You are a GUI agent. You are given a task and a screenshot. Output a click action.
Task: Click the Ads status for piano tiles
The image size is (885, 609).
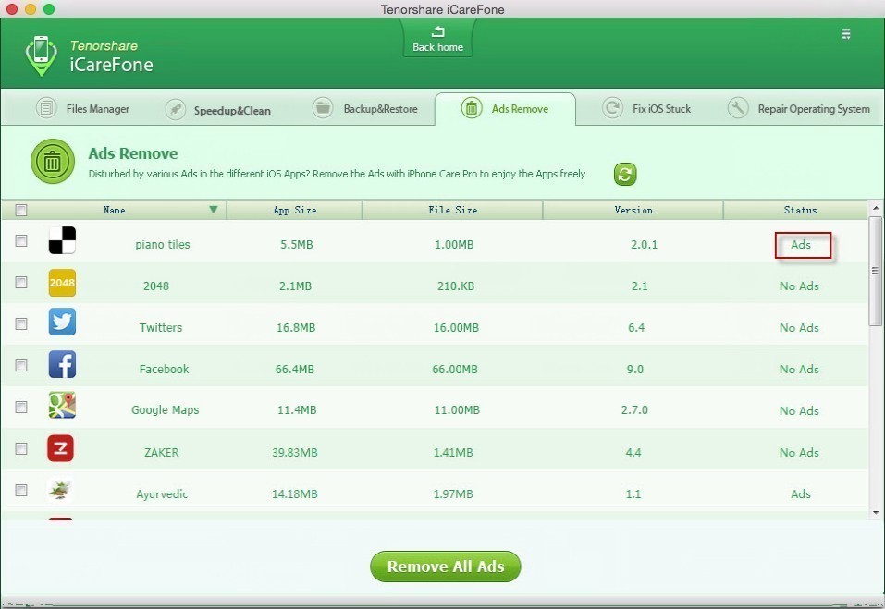[801, 245]
